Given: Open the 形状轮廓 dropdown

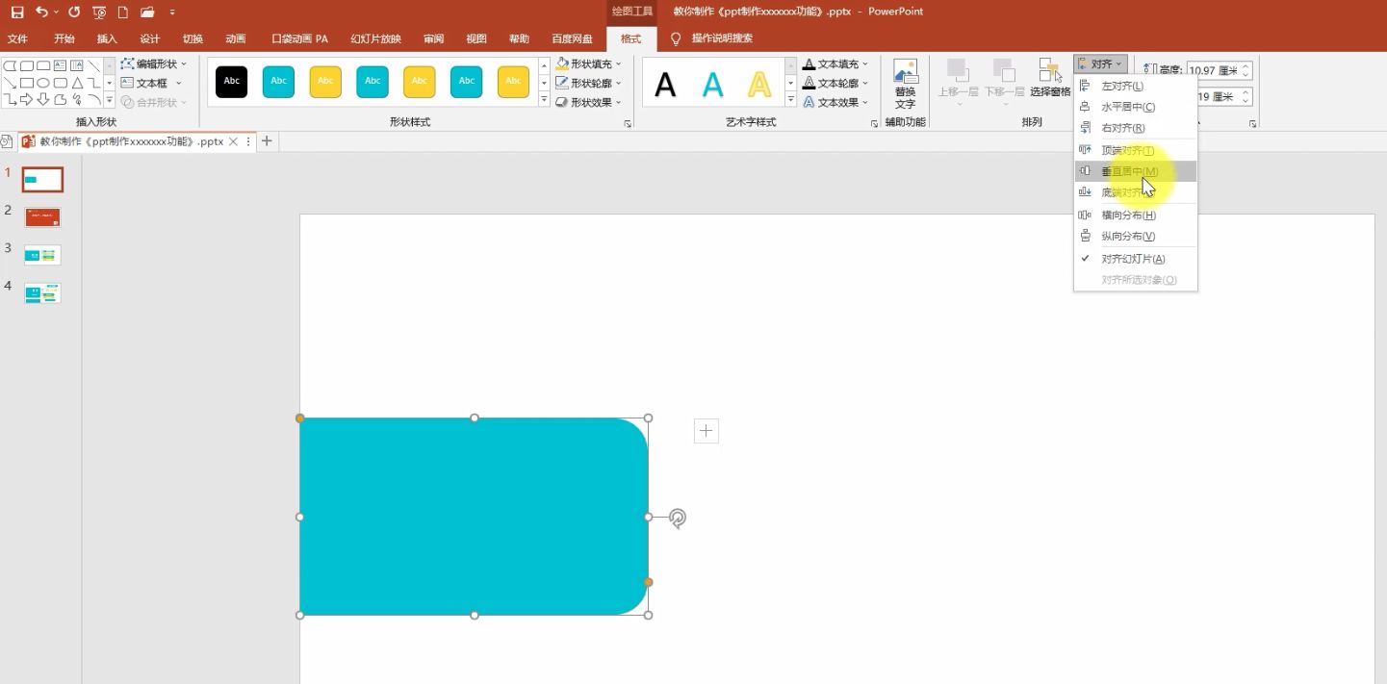Looking at the screenshot, I should tap(589, 83).
